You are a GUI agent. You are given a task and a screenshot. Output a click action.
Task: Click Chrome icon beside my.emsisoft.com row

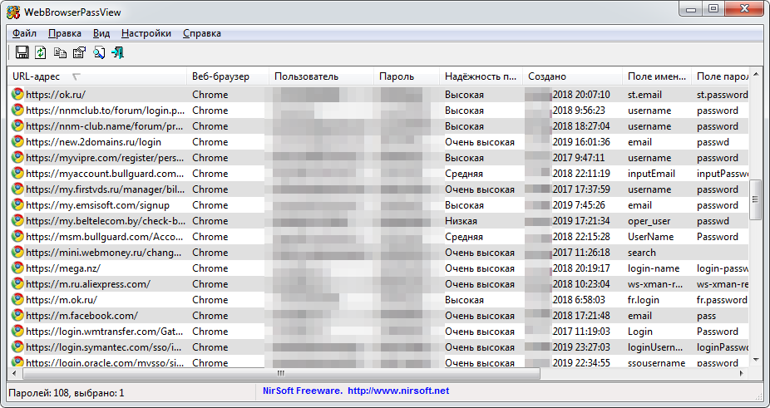click(x=17, y=204)
